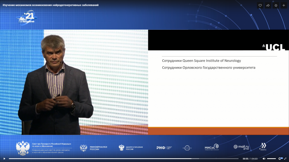Bookmark the video with the star icon

pos(276,5)
